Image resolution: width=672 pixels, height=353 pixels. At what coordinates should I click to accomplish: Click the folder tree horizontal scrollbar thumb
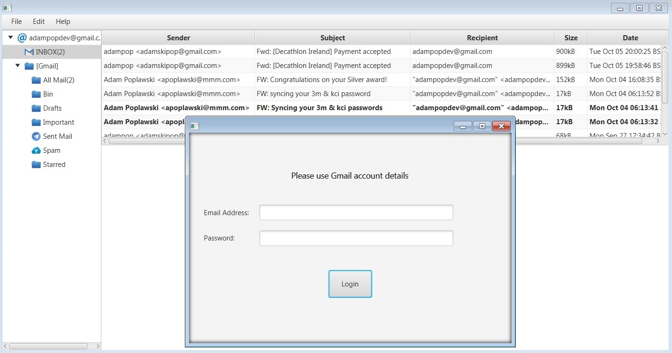(x=48, y=346)
